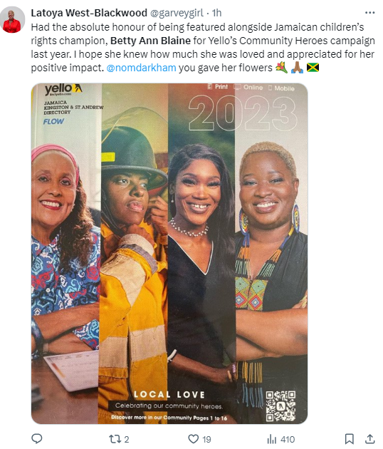Open the attached Yello directory cover image
Screen dimensions: 383x449
coord(169,254)
